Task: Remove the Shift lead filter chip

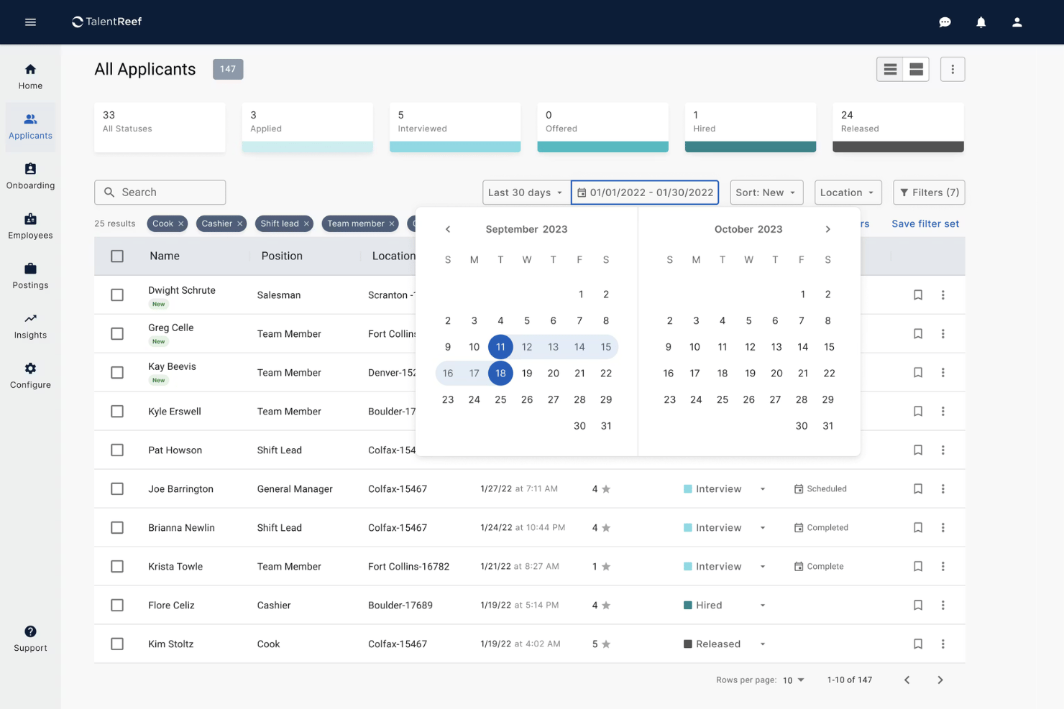Action: tap(306, 224)
